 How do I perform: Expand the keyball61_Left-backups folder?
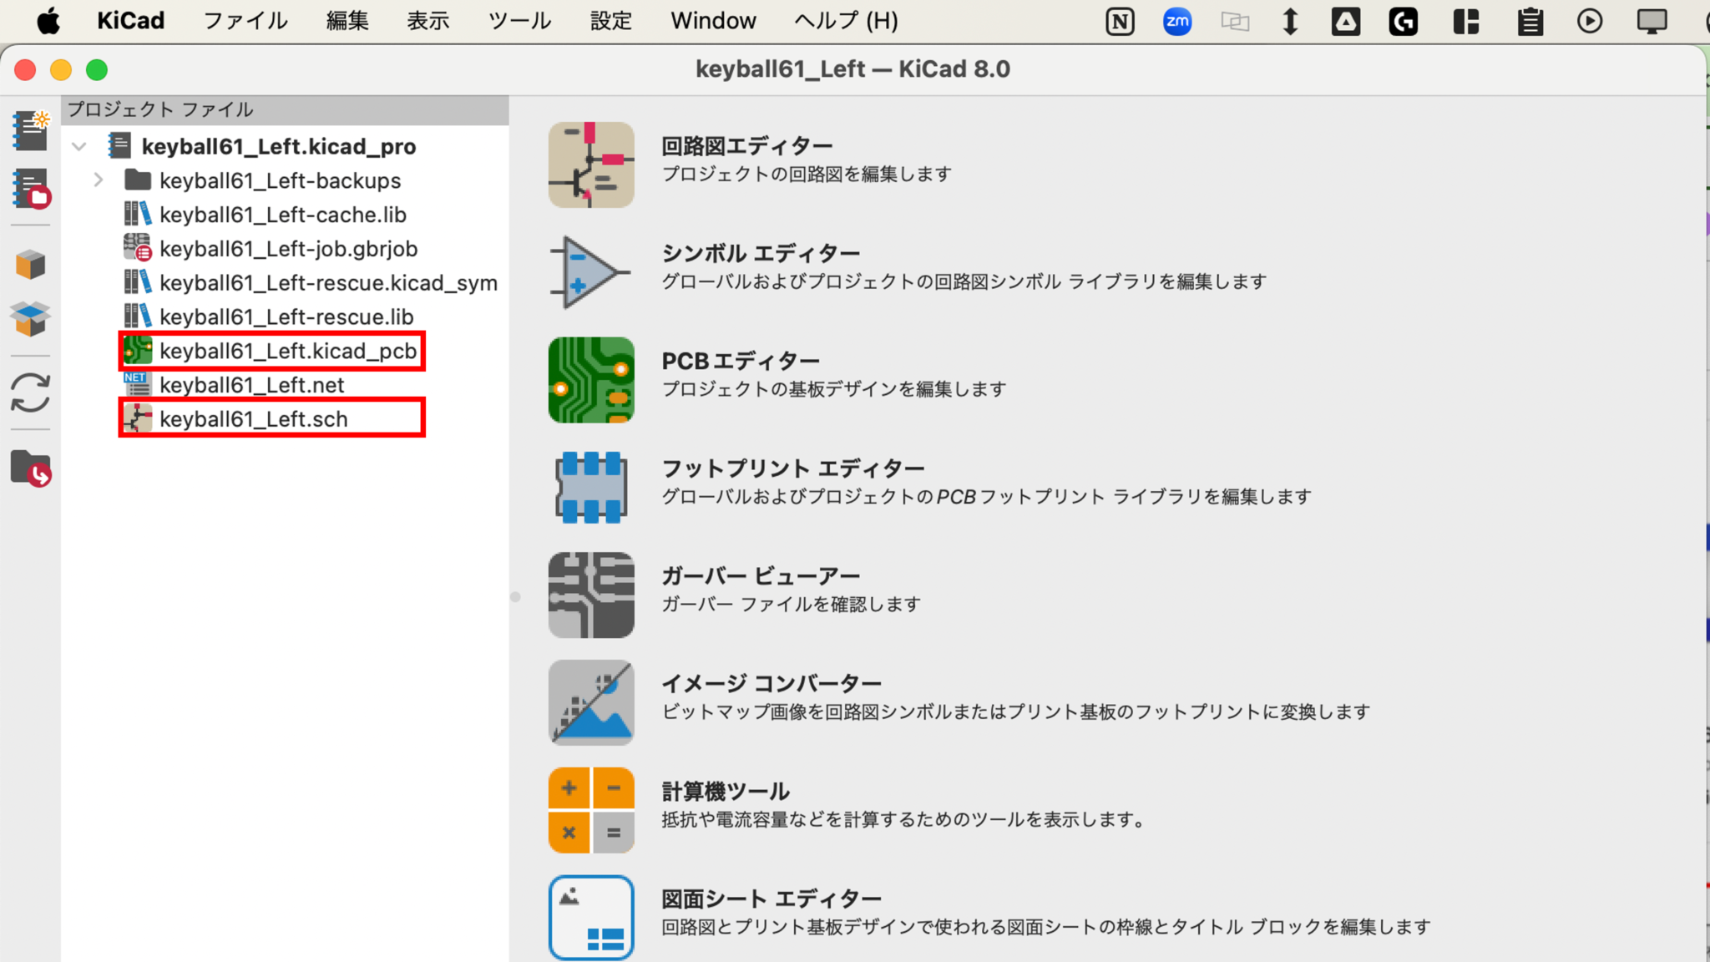tap(99, 180)
